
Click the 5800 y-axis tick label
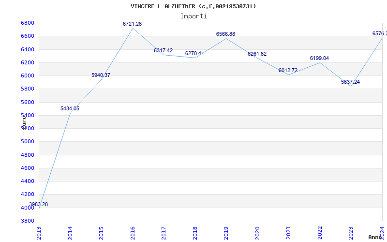click(x=28, y=89)
